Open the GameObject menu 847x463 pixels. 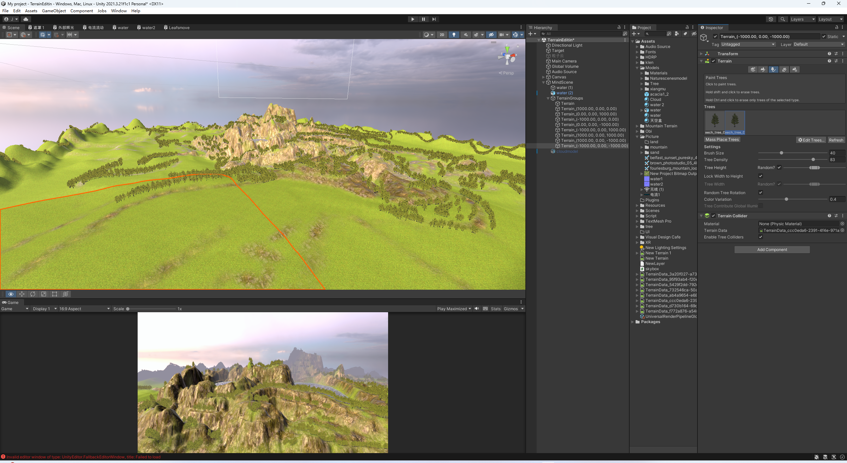pos(54,11)
